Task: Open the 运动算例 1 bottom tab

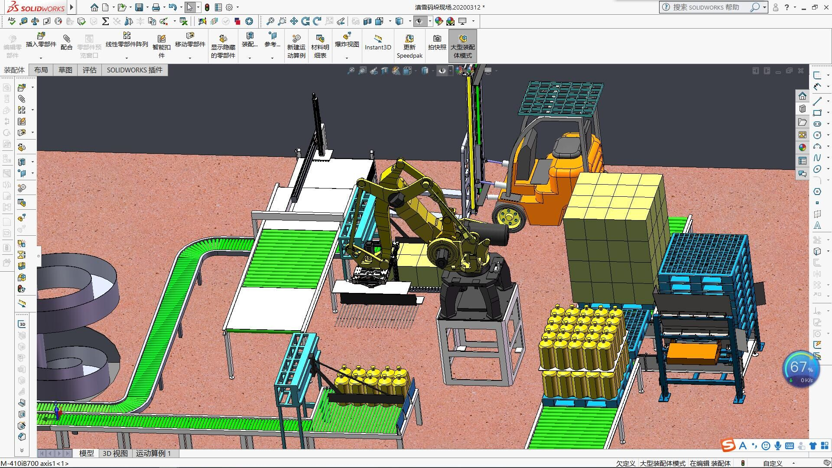Action: point(153,453)
